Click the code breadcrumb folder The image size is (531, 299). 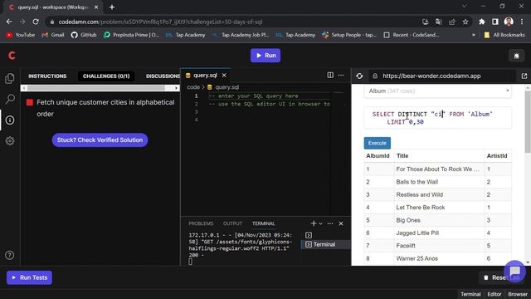click(x=193, y=87)
